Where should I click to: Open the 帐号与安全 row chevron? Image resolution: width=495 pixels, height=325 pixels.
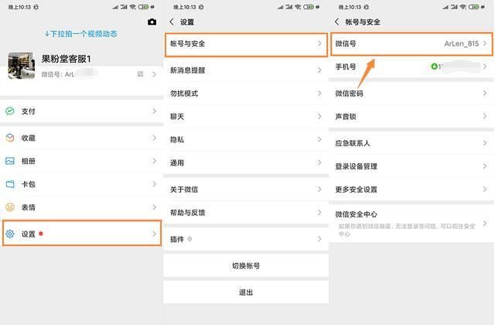[x=319, y=43]
